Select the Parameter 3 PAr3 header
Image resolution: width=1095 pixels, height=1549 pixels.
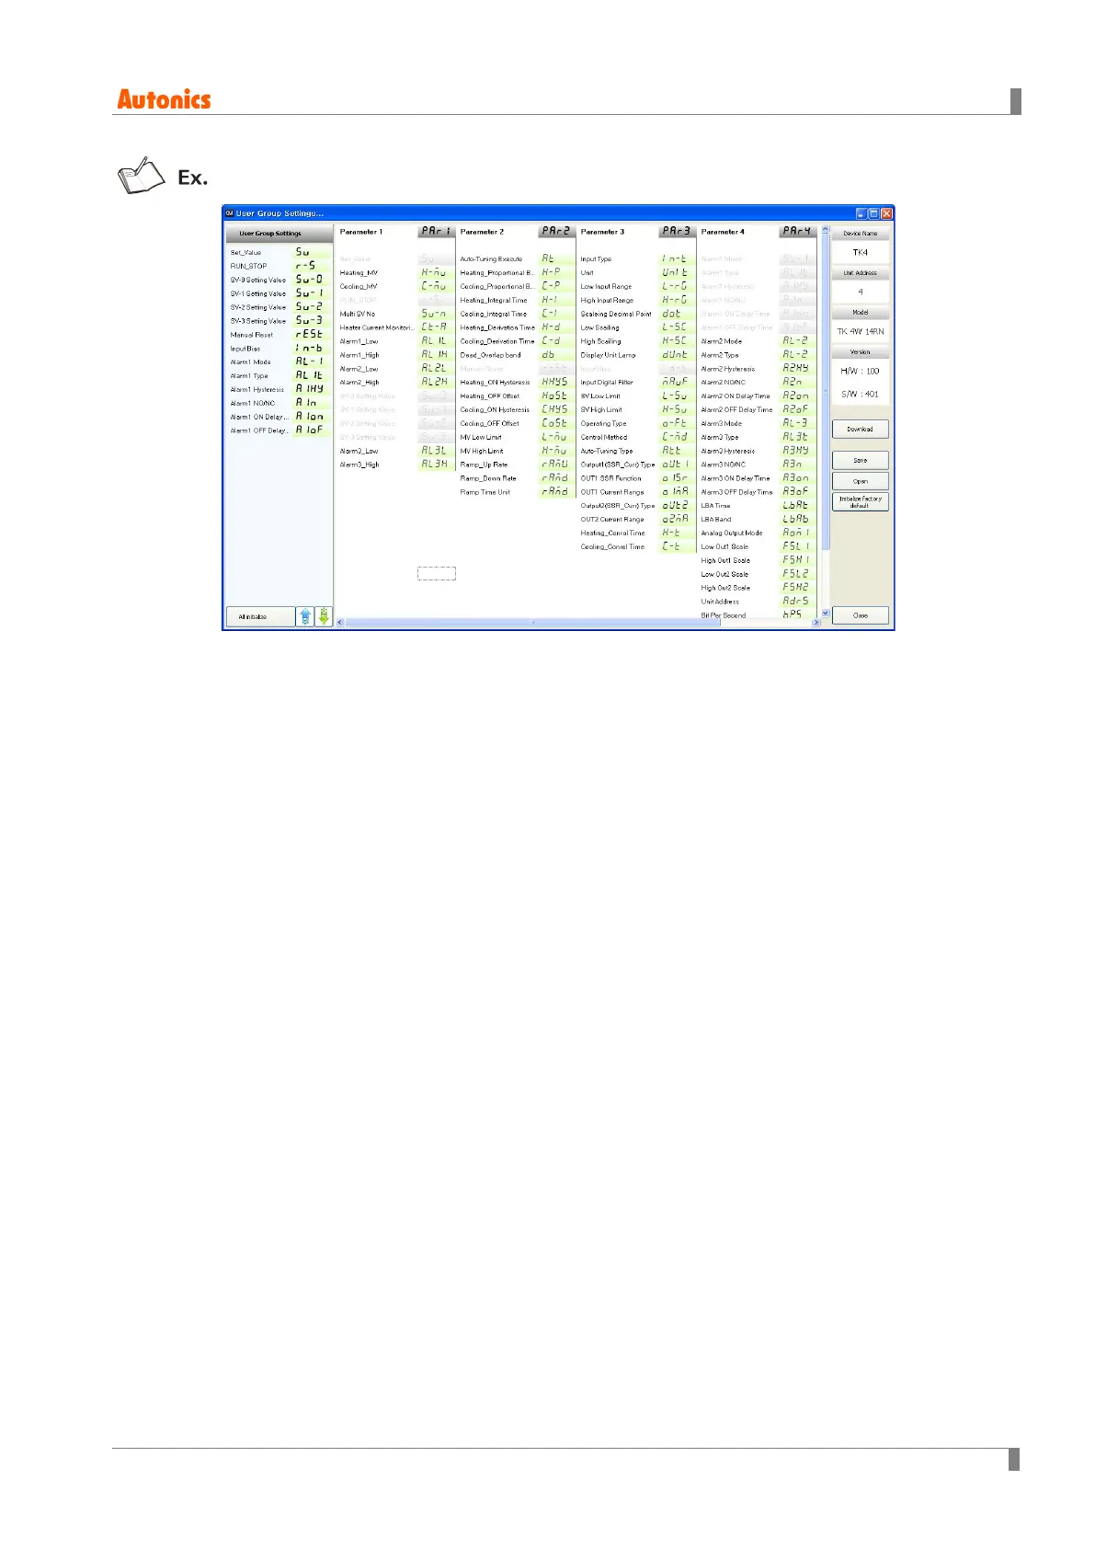637,232
